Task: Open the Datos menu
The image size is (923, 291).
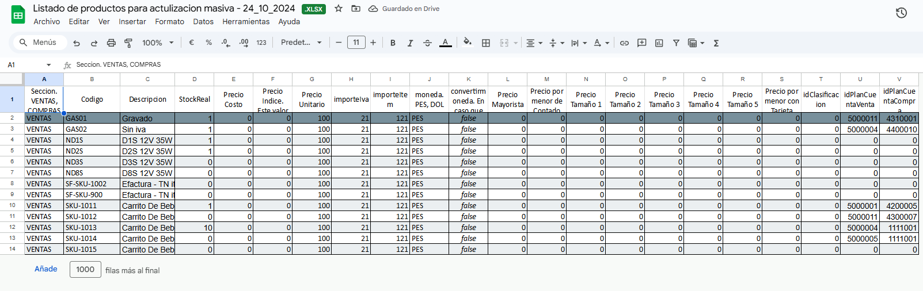Action: pyautogui.click(x=203, y=22)
